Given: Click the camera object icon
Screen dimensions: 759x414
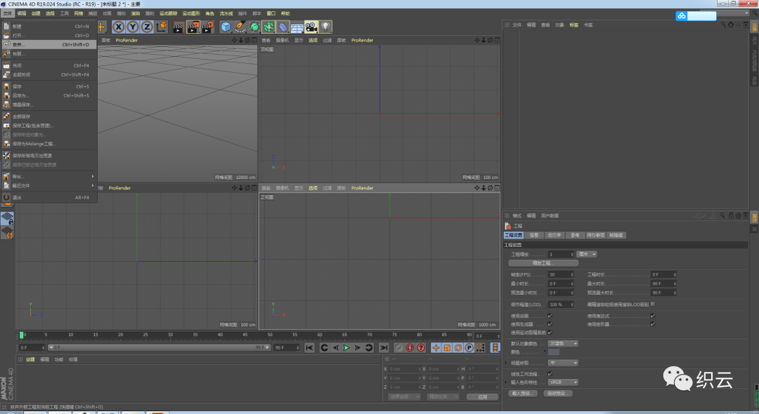Looking at the screenshot, I should tap(311, 27).
